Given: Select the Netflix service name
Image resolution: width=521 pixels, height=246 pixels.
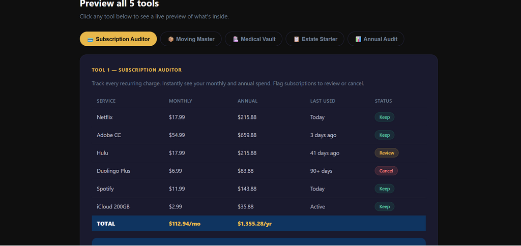Looking at the screenshot, I should coord(105,117).
